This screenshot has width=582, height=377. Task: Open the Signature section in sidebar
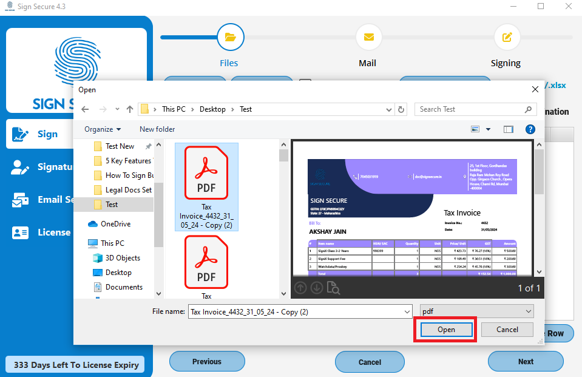[41, 167]
